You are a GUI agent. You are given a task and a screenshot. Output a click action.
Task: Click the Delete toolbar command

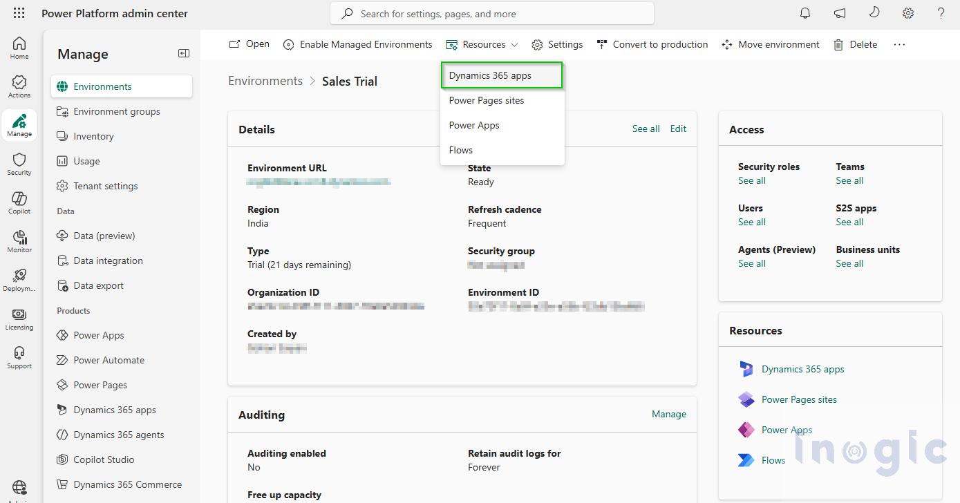[855, 44]
